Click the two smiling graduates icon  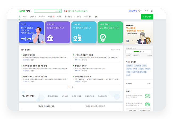[147, 96]
